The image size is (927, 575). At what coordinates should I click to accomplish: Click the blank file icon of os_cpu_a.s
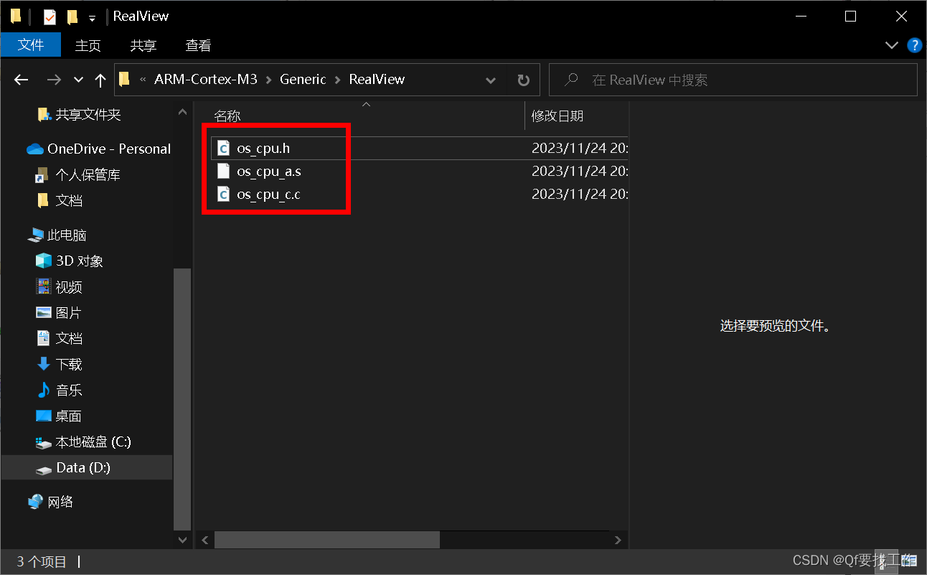(x=223, y=172)
